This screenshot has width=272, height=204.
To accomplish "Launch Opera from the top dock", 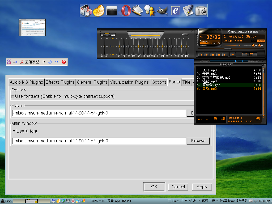I will 126,11.
